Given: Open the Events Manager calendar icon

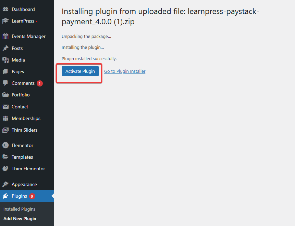Looking at the screenshot, I should [x=5, y=36].
